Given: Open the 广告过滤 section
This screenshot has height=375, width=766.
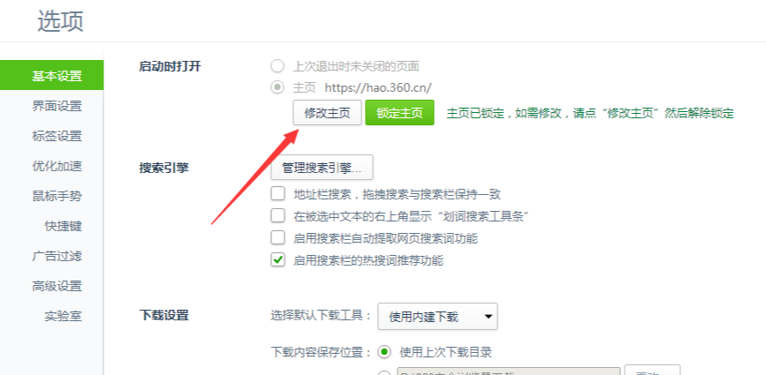Looking at the screenshot, I should click(x=57, y=256).
